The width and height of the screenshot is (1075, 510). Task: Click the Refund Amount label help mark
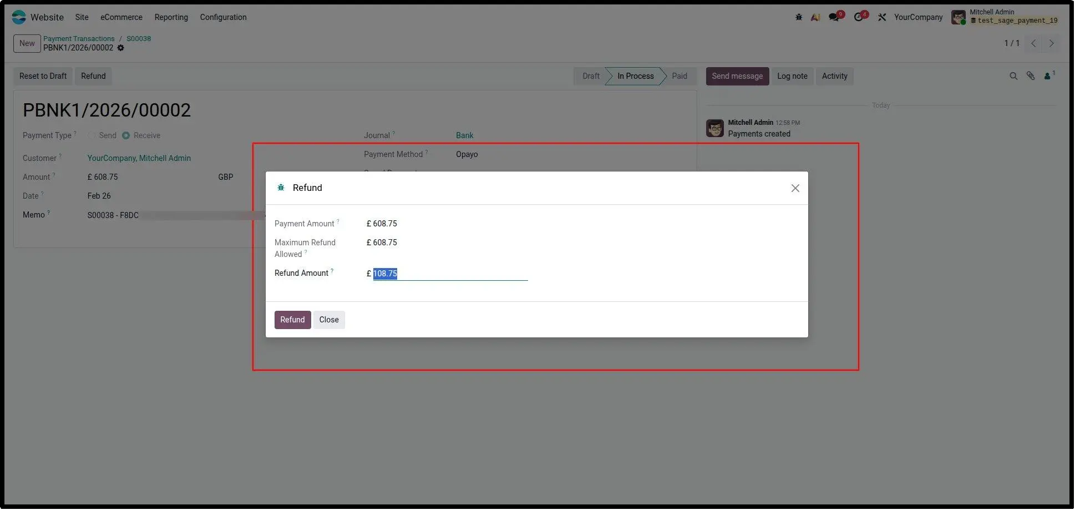pyautogui.click(x=332, y=271)
